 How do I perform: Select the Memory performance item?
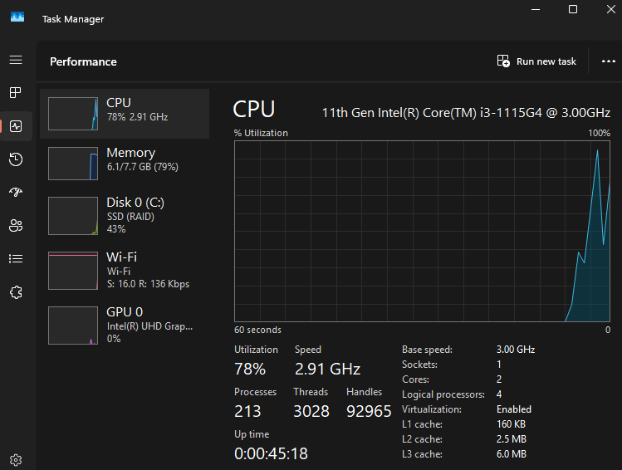pyautogui.click(x=125, y=163)
